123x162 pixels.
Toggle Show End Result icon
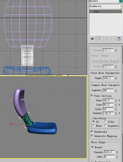pos(99,39)
